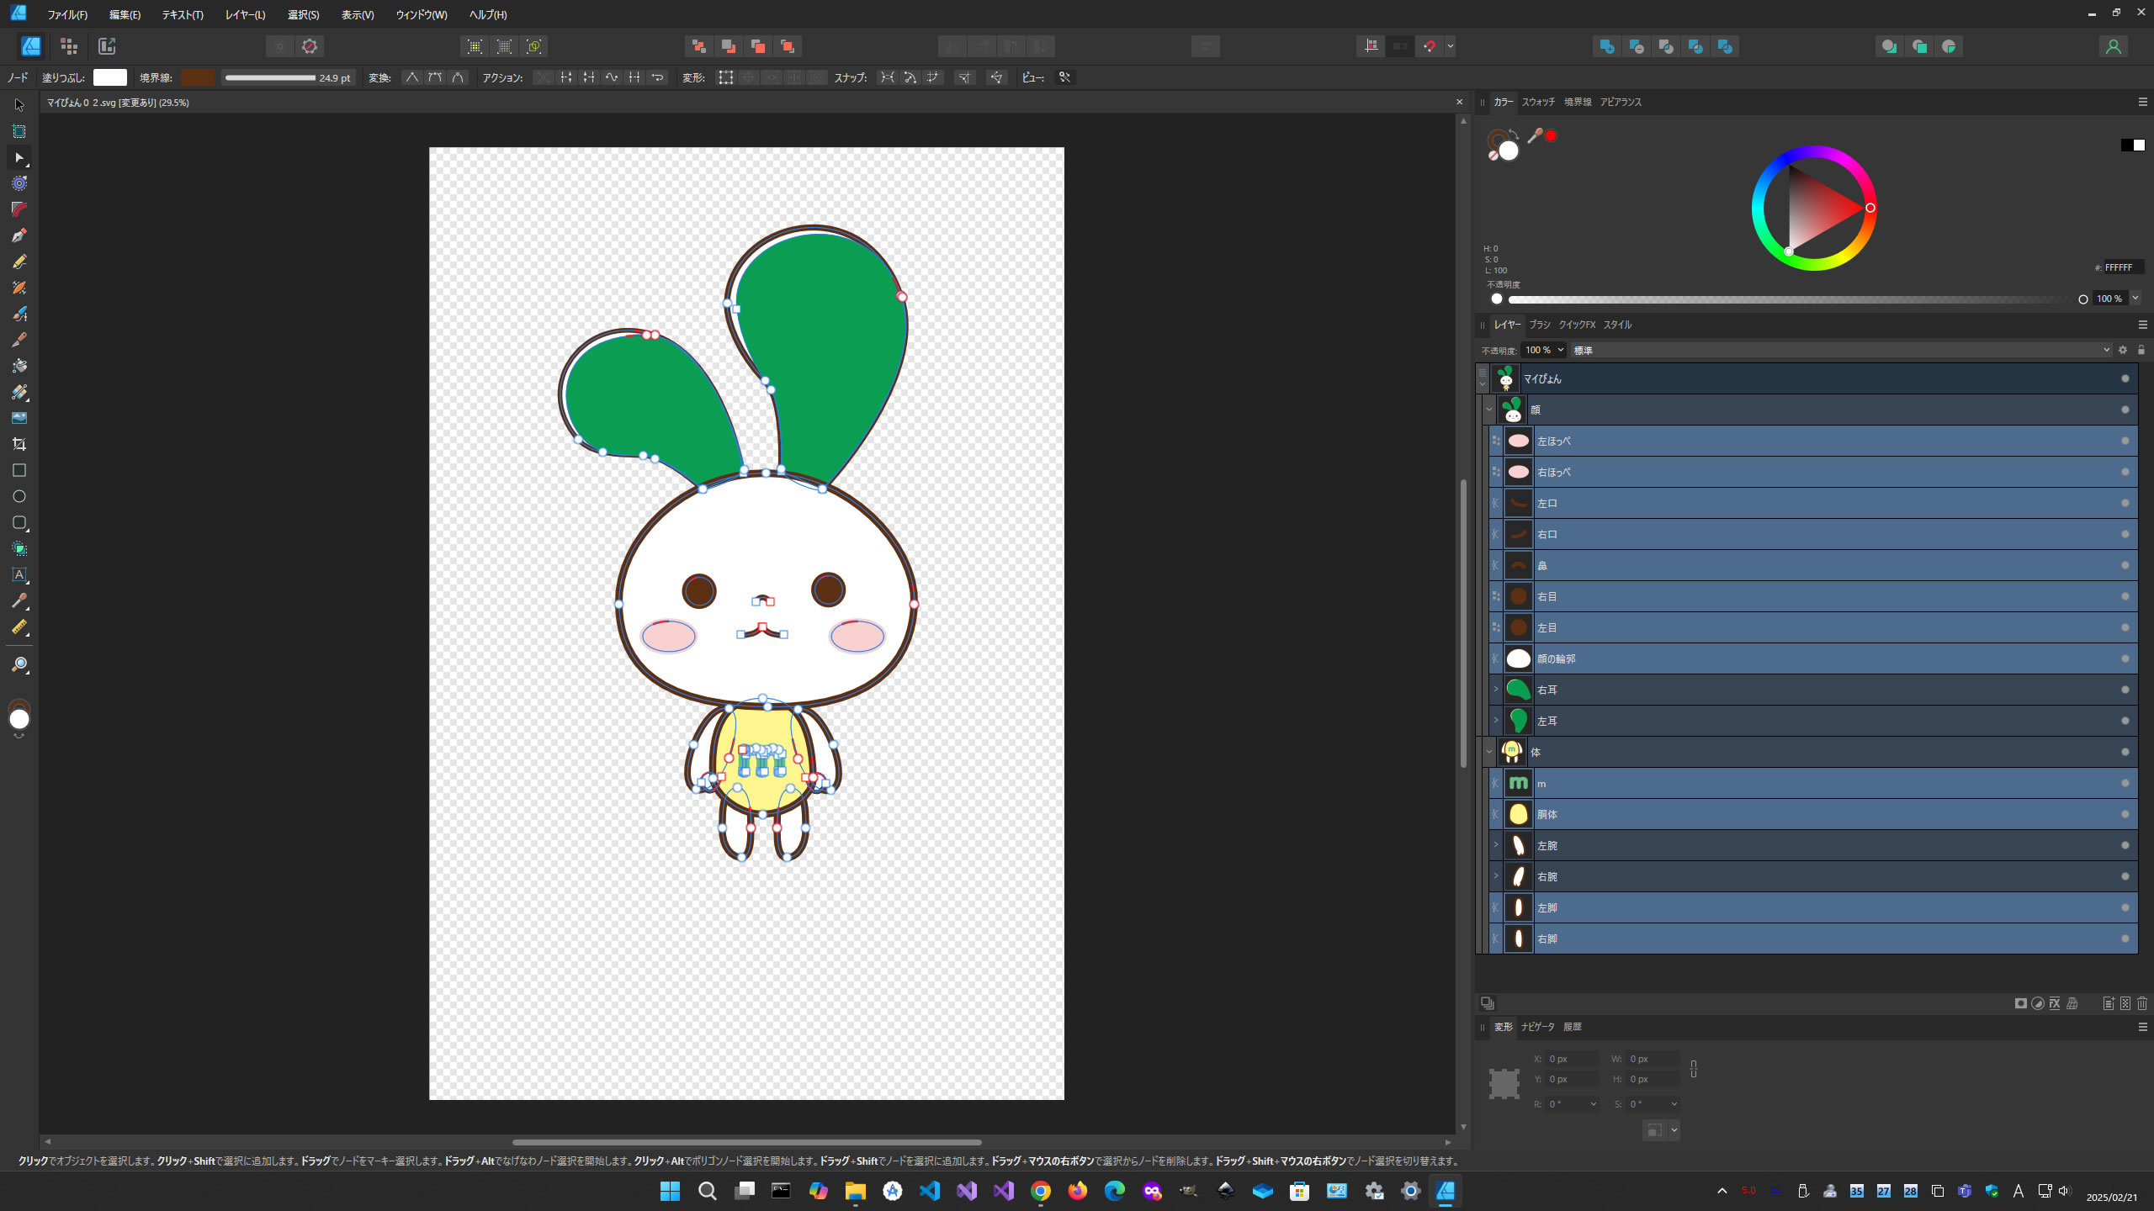Viewport: 2154px width, 1211px height.
Task: Select the Artistic Text tool
Action: point(19,575)
